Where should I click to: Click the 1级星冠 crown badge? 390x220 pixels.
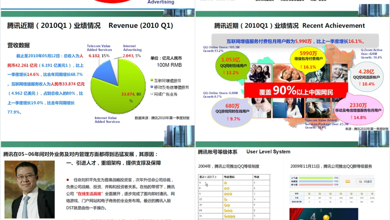pos(365,181)
